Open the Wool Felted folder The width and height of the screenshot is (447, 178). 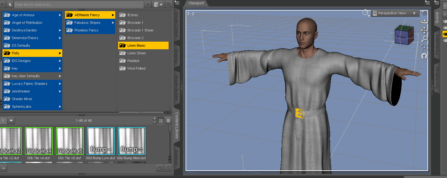pyautogui.click(x=143, y=68)
